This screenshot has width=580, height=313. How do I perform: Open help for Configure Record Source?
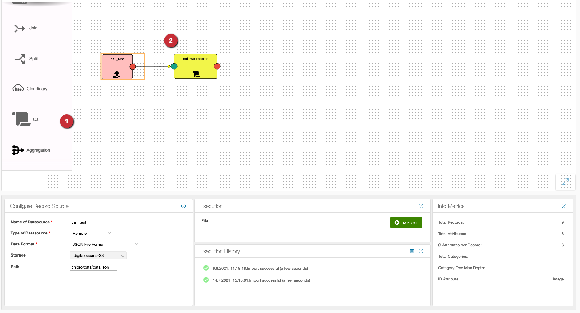click(x=183, y=206)
